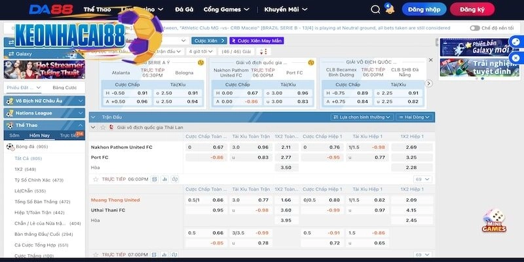The image size is (524, 262).
Task: Collapse the Nations League section
Action: pos(81,113)
